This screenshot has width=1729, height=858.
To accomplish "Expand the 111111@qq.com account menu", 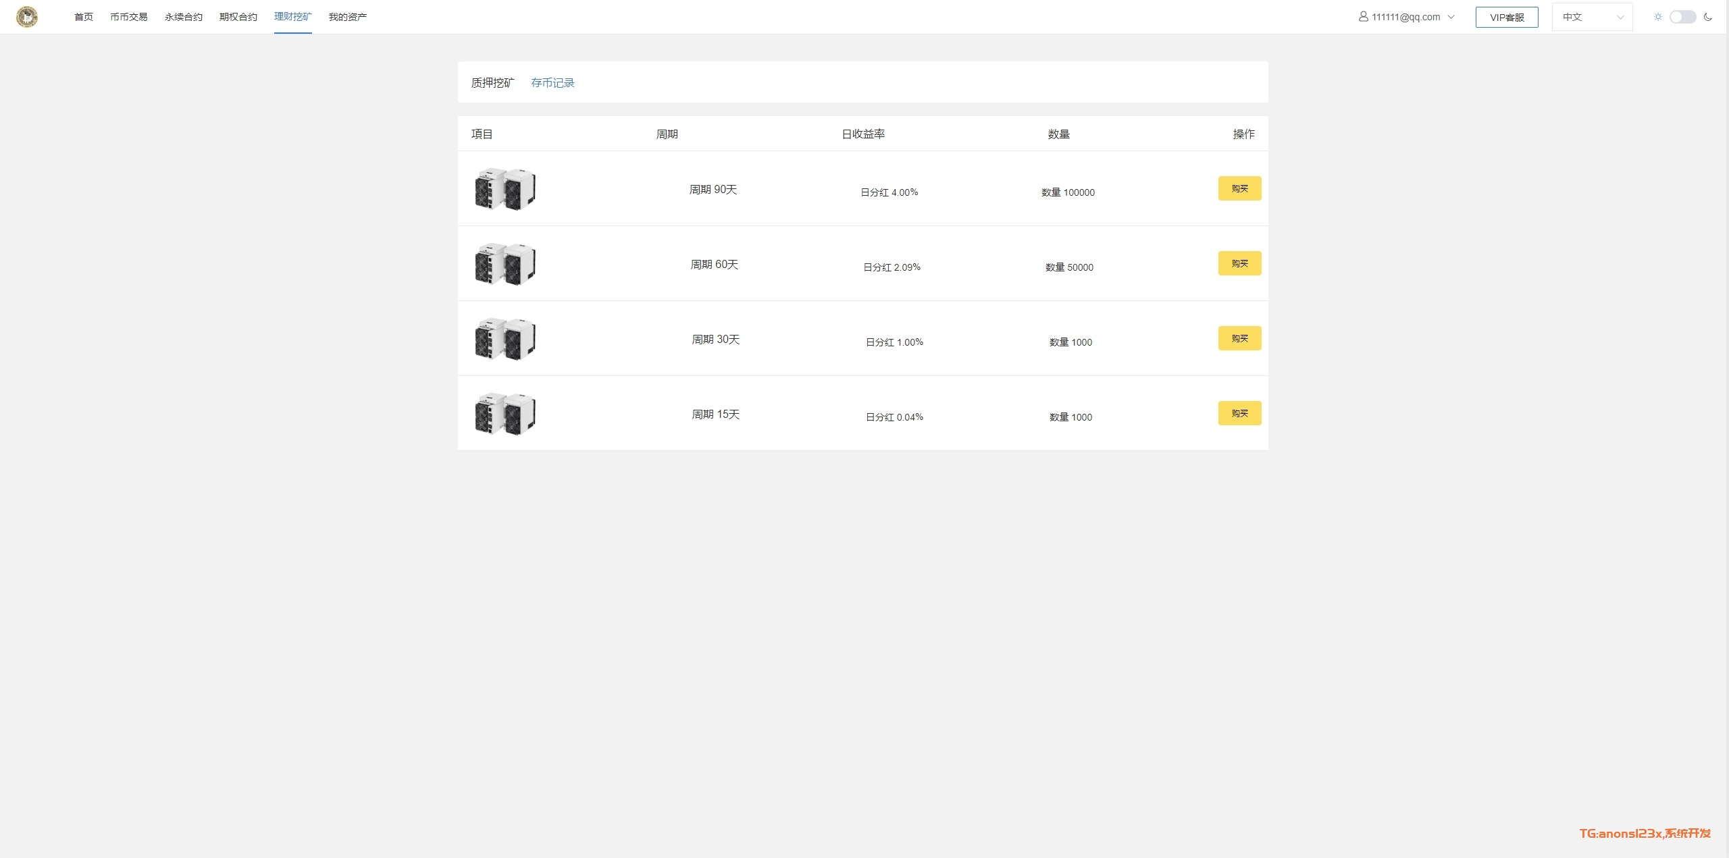I will (x=1406, y=17).
